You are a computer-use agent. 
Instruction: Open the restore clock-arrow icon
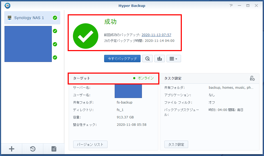(x=33, y=149)
